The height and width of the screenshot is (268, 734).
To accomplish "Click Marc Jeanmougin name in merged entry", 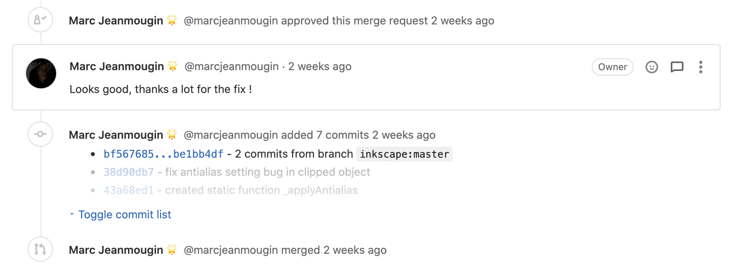I will click(x=116, y=250).
